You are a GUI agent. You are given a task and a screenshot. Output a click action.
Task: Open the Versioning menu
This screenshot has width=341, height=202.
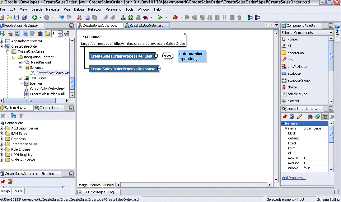[113, 9]
